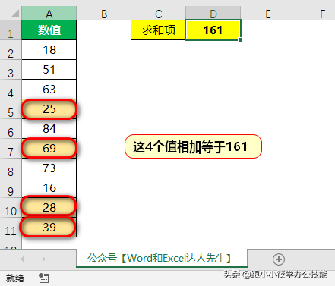Viewport: 335px width, 286px height.
Task: Select row 8 header
Action: [x=11, y=168]
